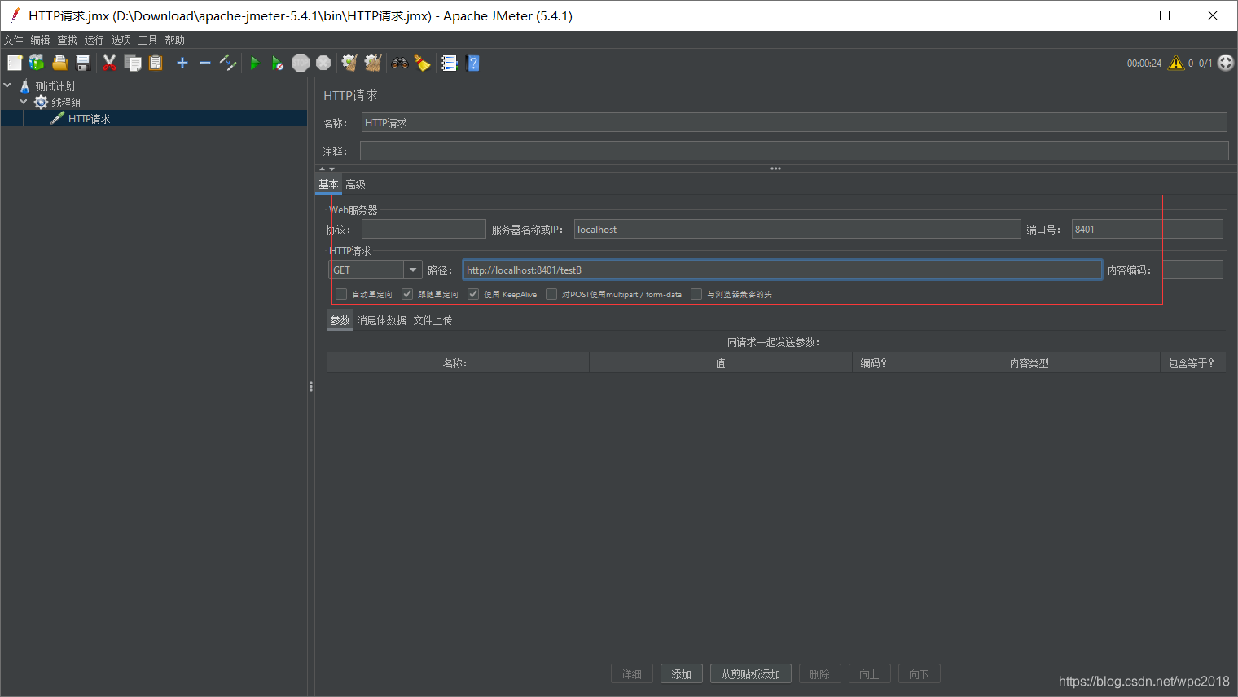The image size is (1238, 697).
Task: Open the 文件 menu
Action: click(x=13, y=40)
